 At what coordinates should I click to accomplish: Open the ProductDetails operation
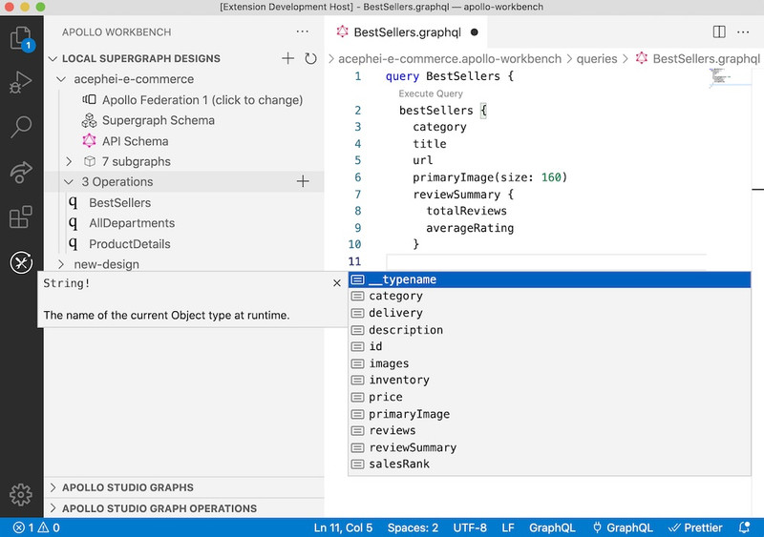(130, 244)
